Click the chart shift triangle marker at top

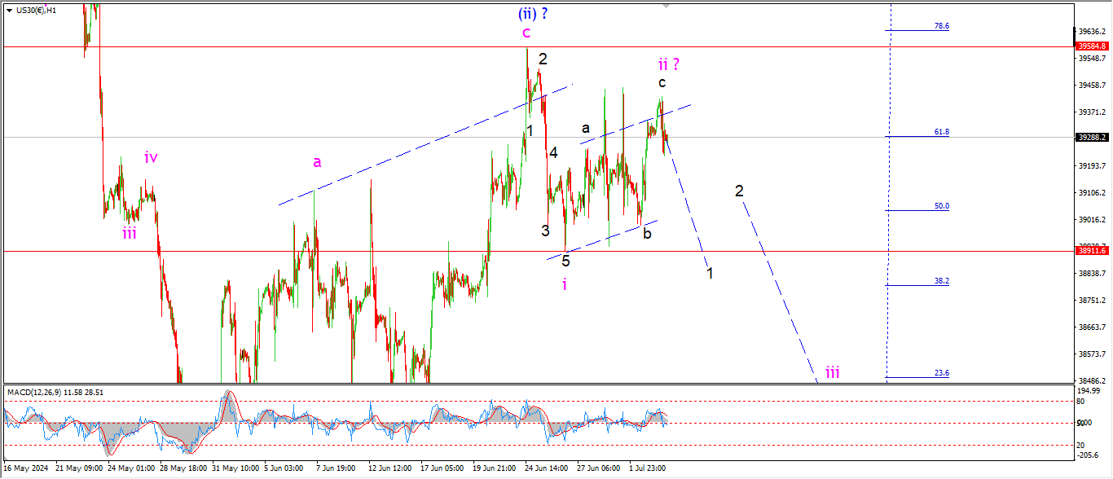[666, 6]
